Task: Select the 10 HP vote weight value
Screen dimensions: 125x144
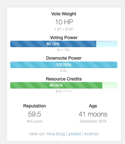Action: tap(64, 22)
